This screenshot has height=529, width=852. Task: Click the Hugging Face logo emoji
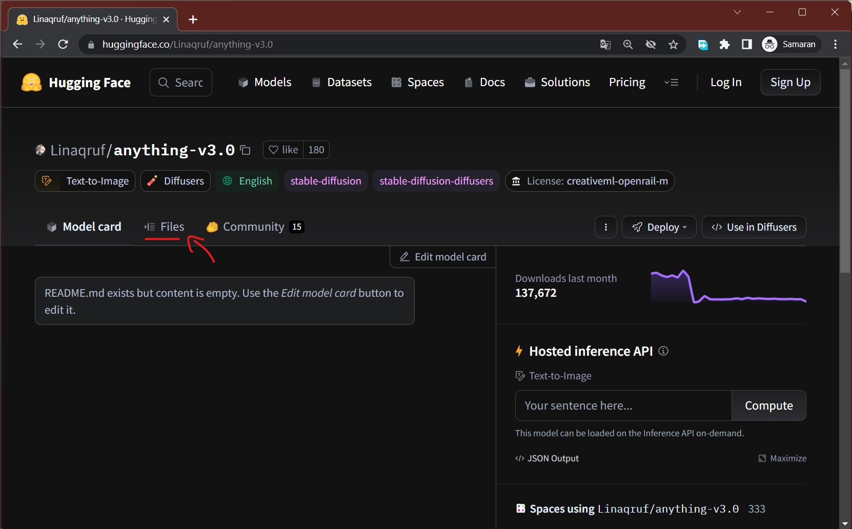point(31,82)
